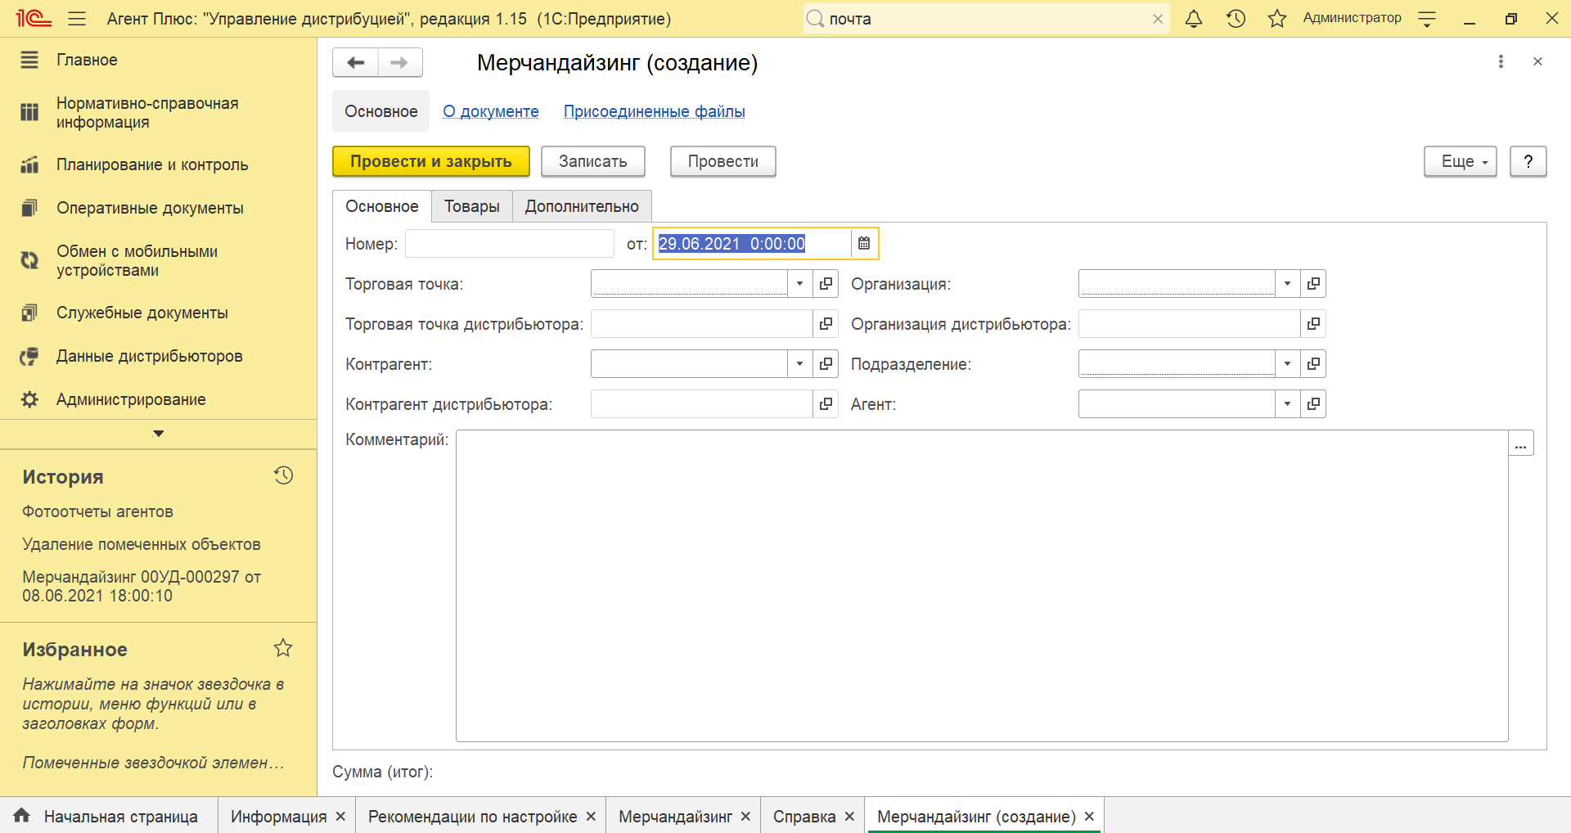Open Торговая точка дистрибьютора record icon
Viewport: 1571px width, 833px height.
point(826,323)
